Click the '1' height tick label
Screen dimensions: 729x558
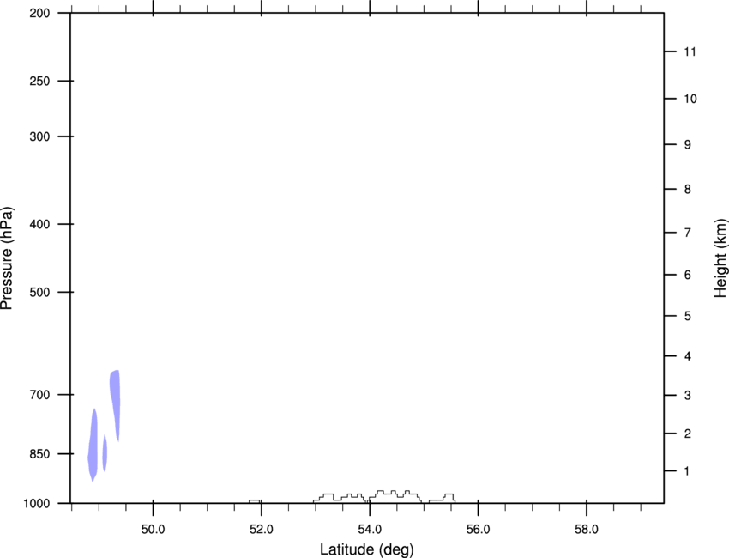pyautogui.click(x=687, y=471)
